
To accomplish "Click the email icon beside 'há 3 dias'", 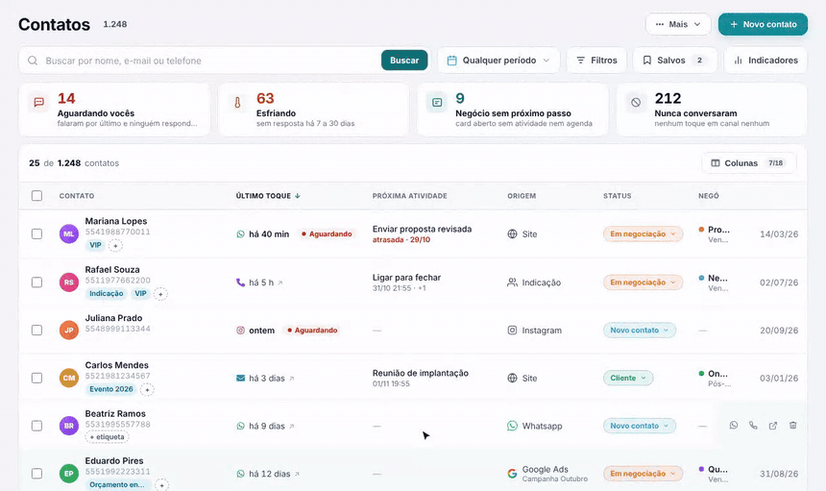I will 240,379.
